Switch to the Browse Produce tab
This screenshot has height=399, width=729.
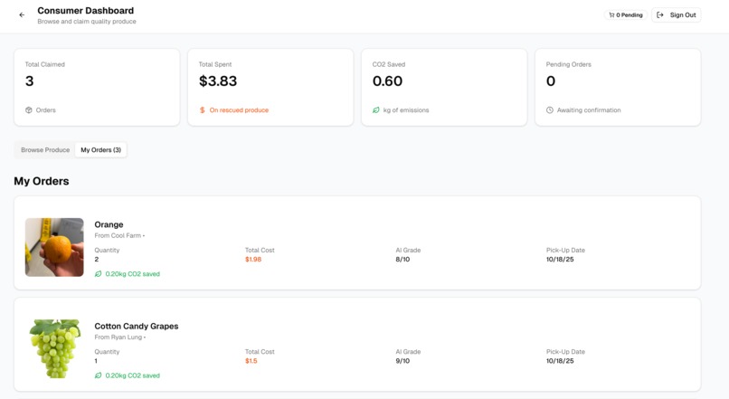coord(45,150)
